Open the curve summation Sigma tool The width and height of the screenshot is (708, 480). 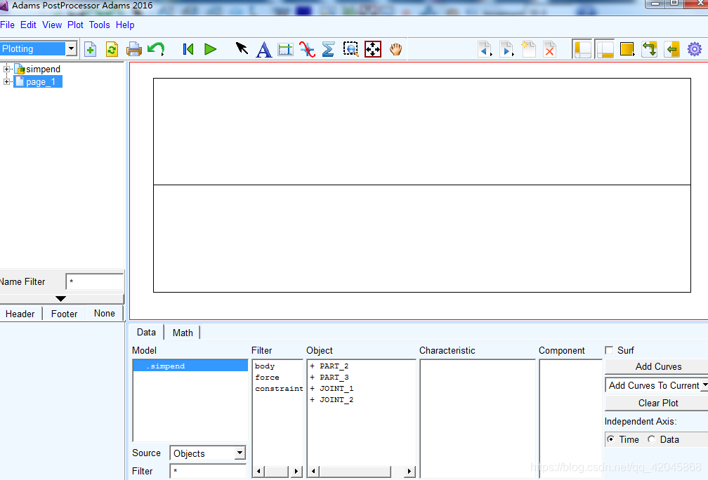[x=328, y=49]
